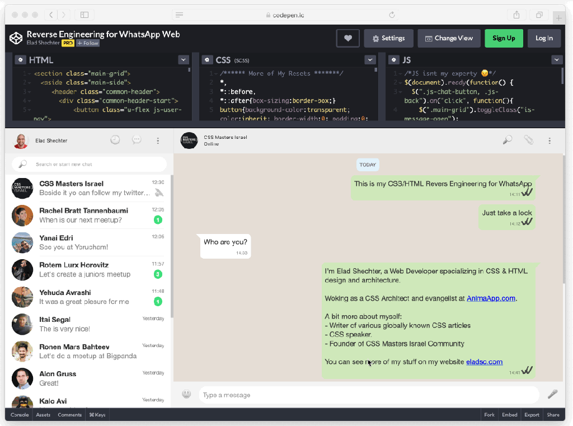Open conversation three-dot options menu

549,141
